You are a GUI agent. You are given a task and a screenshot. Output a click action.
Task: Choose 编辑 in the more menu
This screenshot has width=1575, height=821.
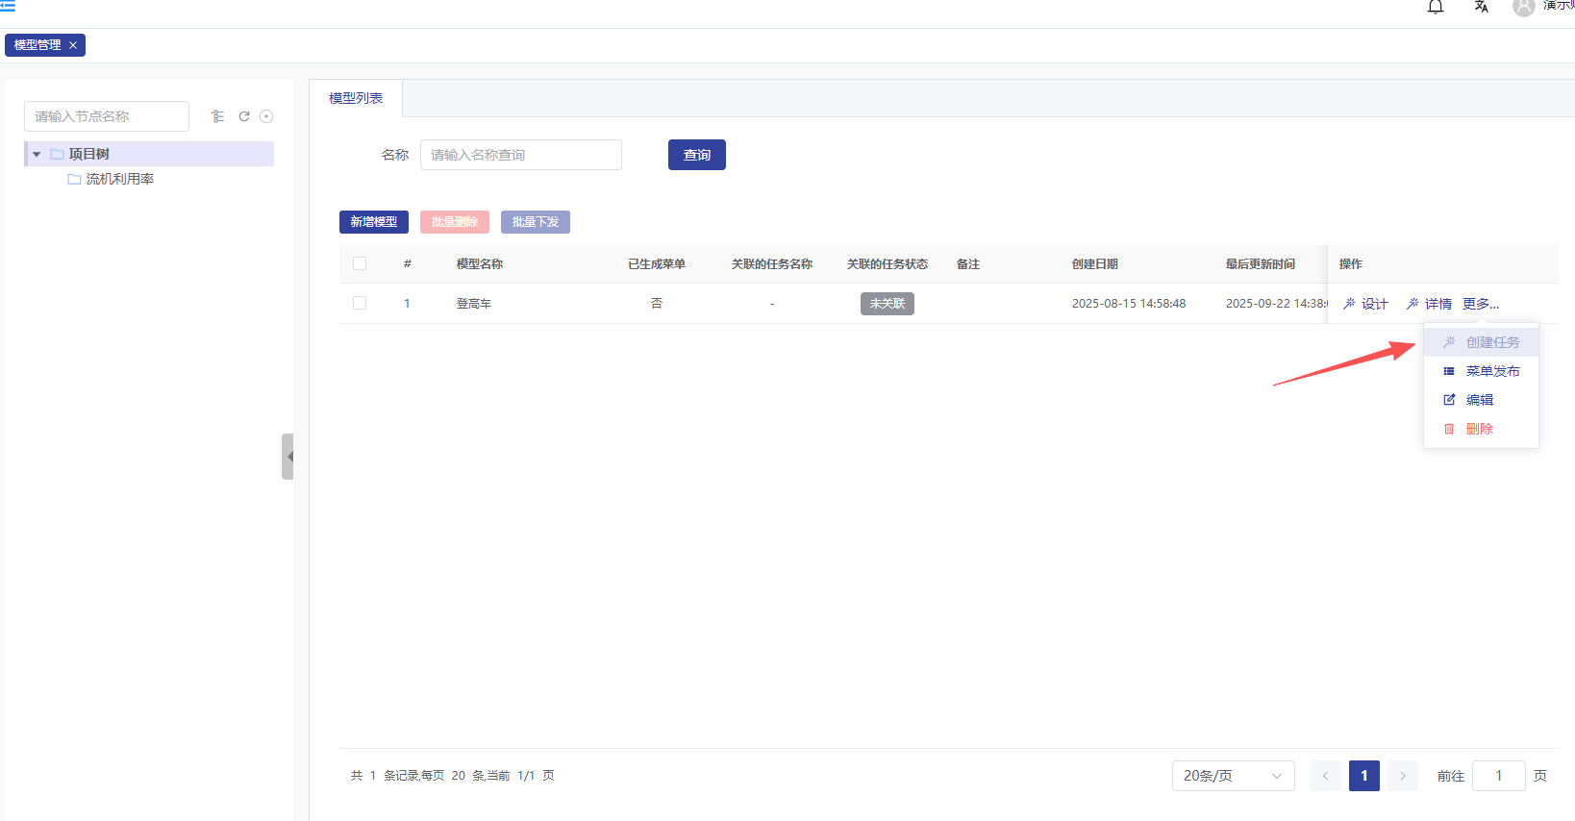1479,400
